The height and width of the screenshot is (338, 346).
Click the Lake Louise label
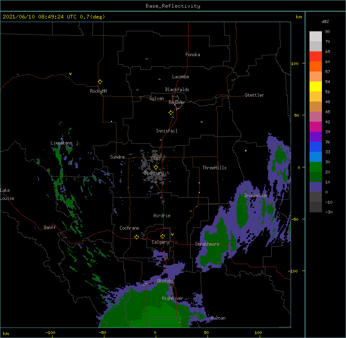click(x=7, y=194)
